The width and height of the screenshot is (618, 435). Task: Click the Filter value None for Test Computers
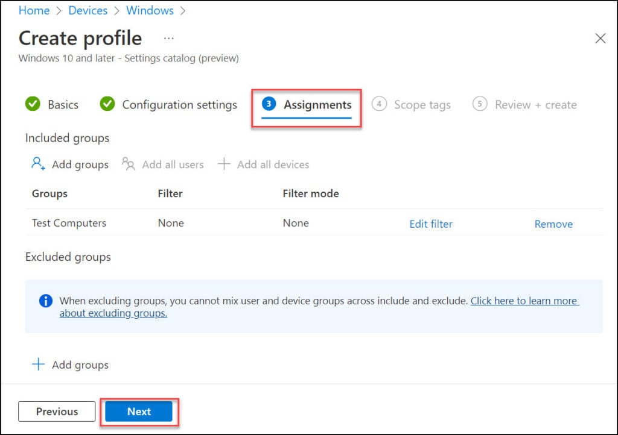(171, 223)
